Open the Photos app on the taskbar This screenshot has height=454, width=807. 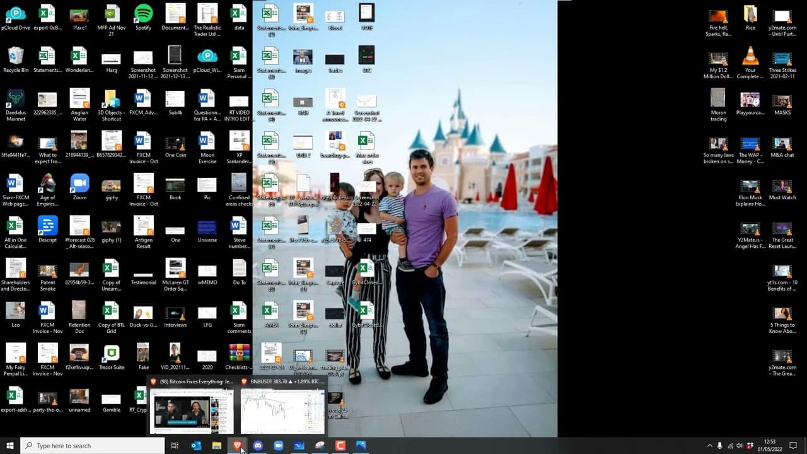tap(361, 446)
